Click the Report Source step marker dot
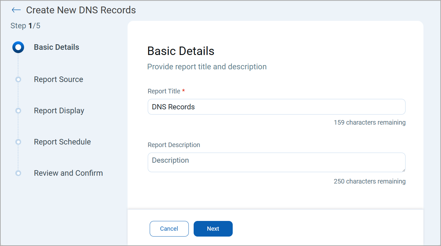 tap(18, 79)
